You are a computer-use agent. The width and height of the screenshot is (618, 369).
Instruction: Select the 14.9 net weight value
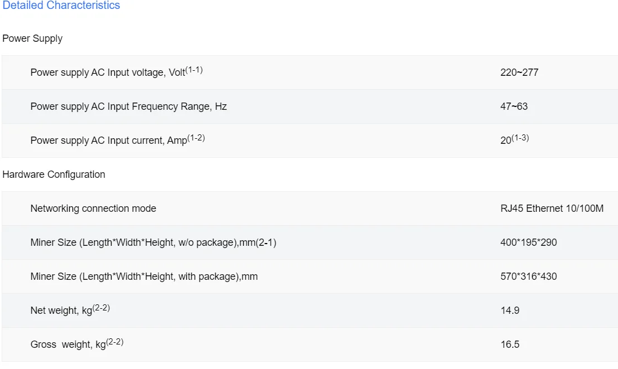point(510,310)
